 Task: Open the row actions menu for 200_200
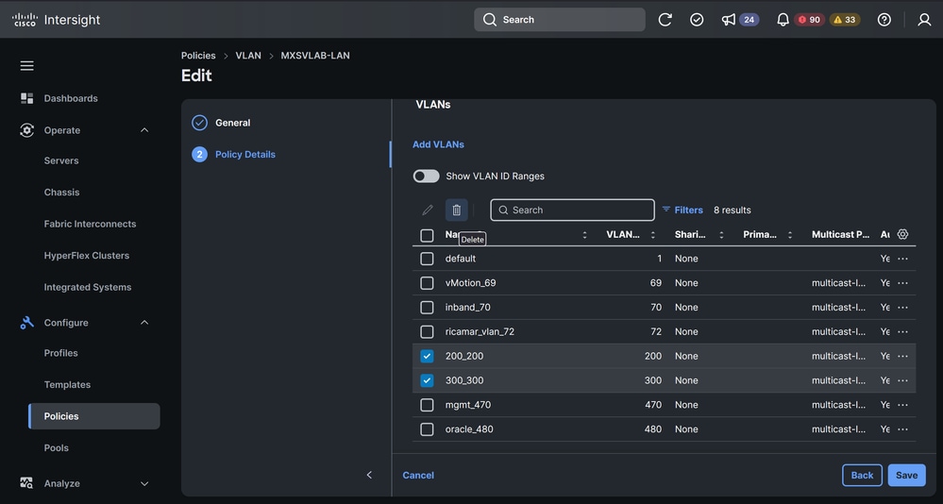pos(902,356)
